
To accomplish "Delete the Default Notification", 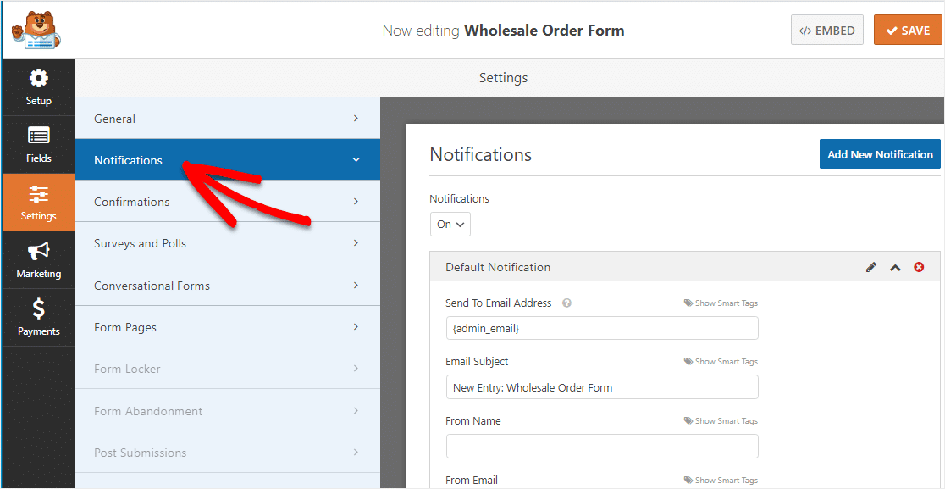I will (x=919, y=267).
